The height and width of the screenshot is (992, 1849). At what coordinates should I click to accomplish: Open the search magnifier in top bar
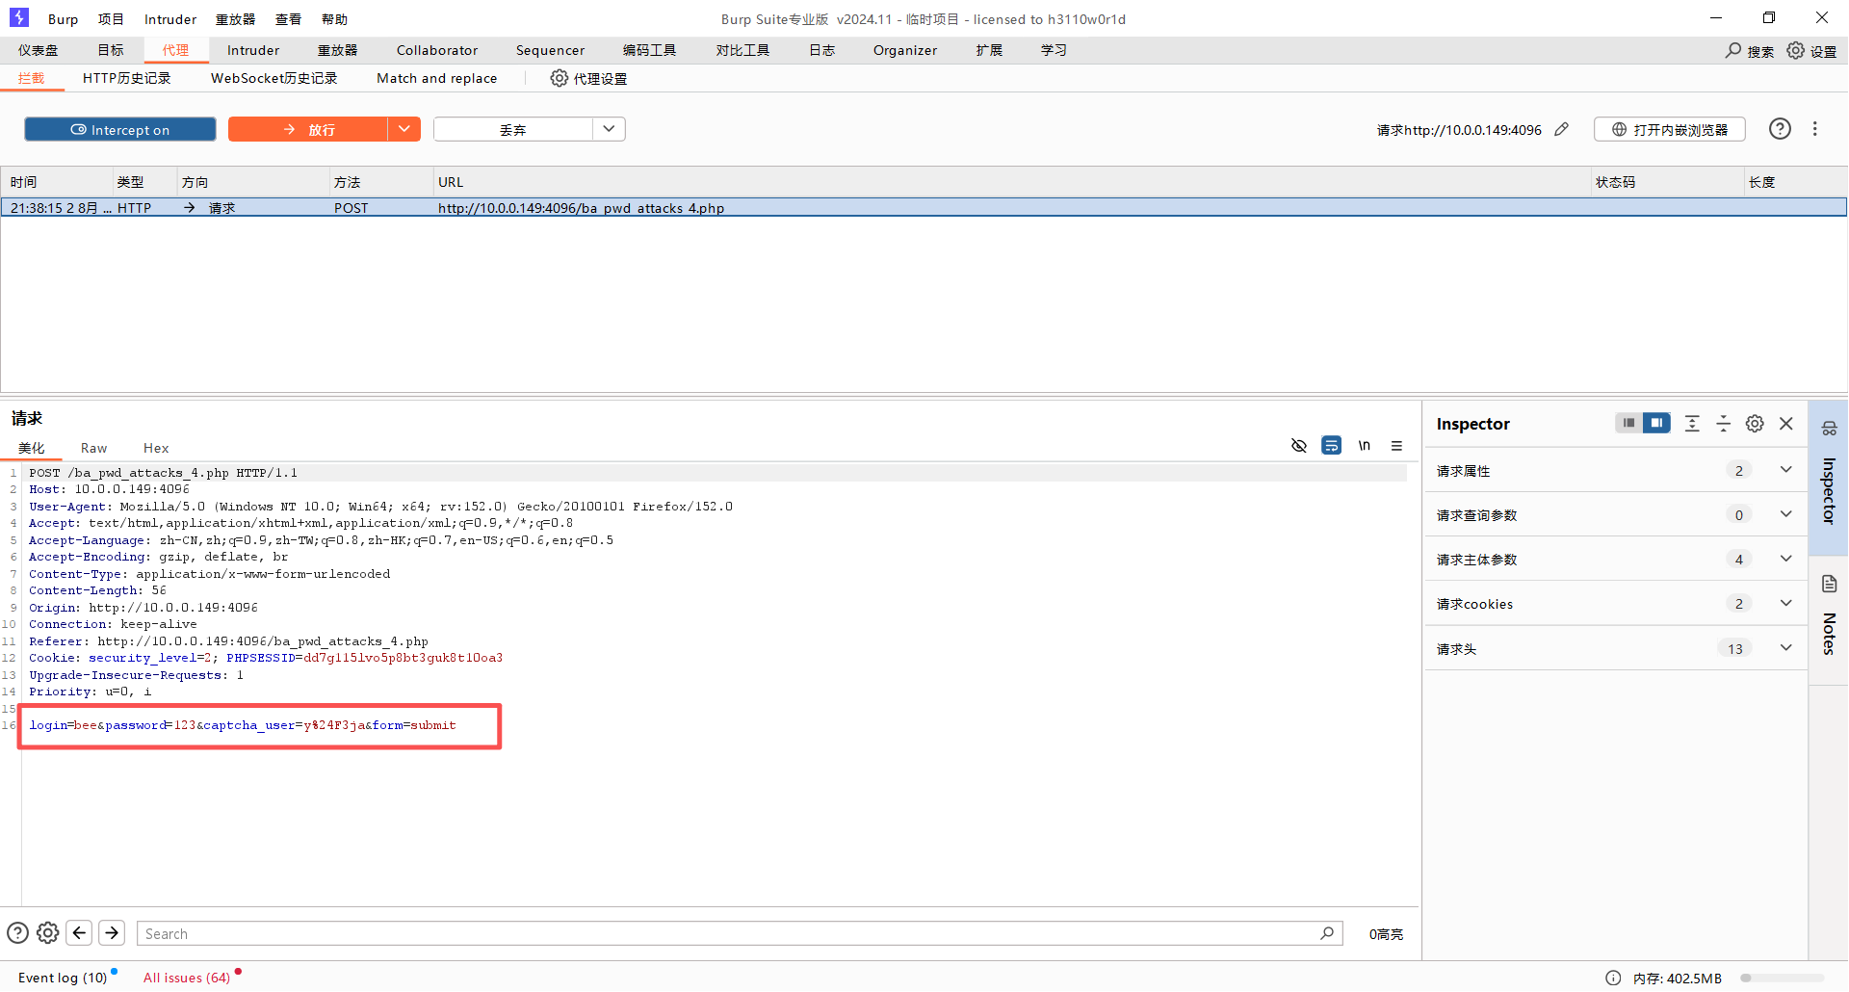(1733, 50)
